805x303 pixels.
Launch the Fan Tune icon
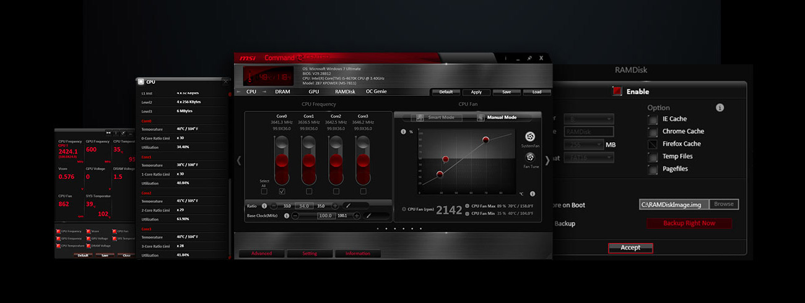point(529,158)
